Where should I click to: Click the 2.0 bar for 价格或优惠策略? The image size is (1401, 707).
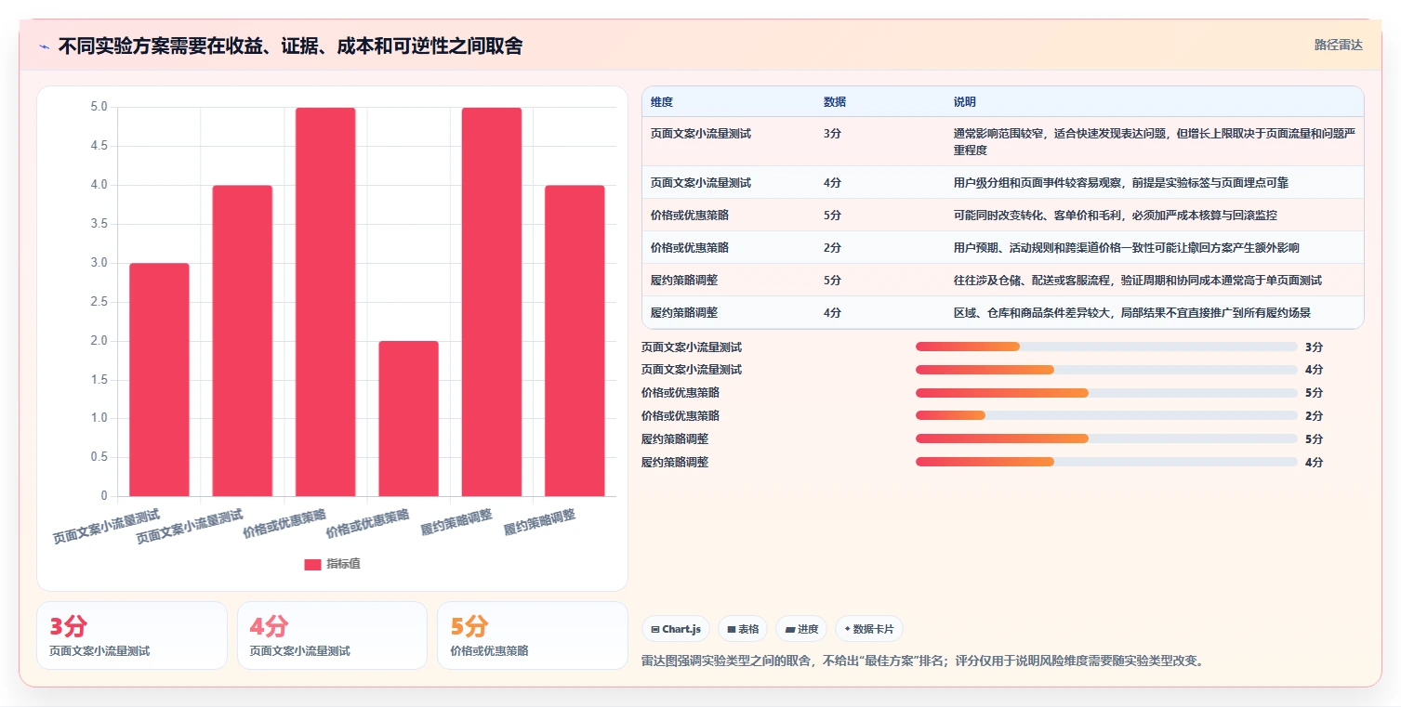click(408, 418)
